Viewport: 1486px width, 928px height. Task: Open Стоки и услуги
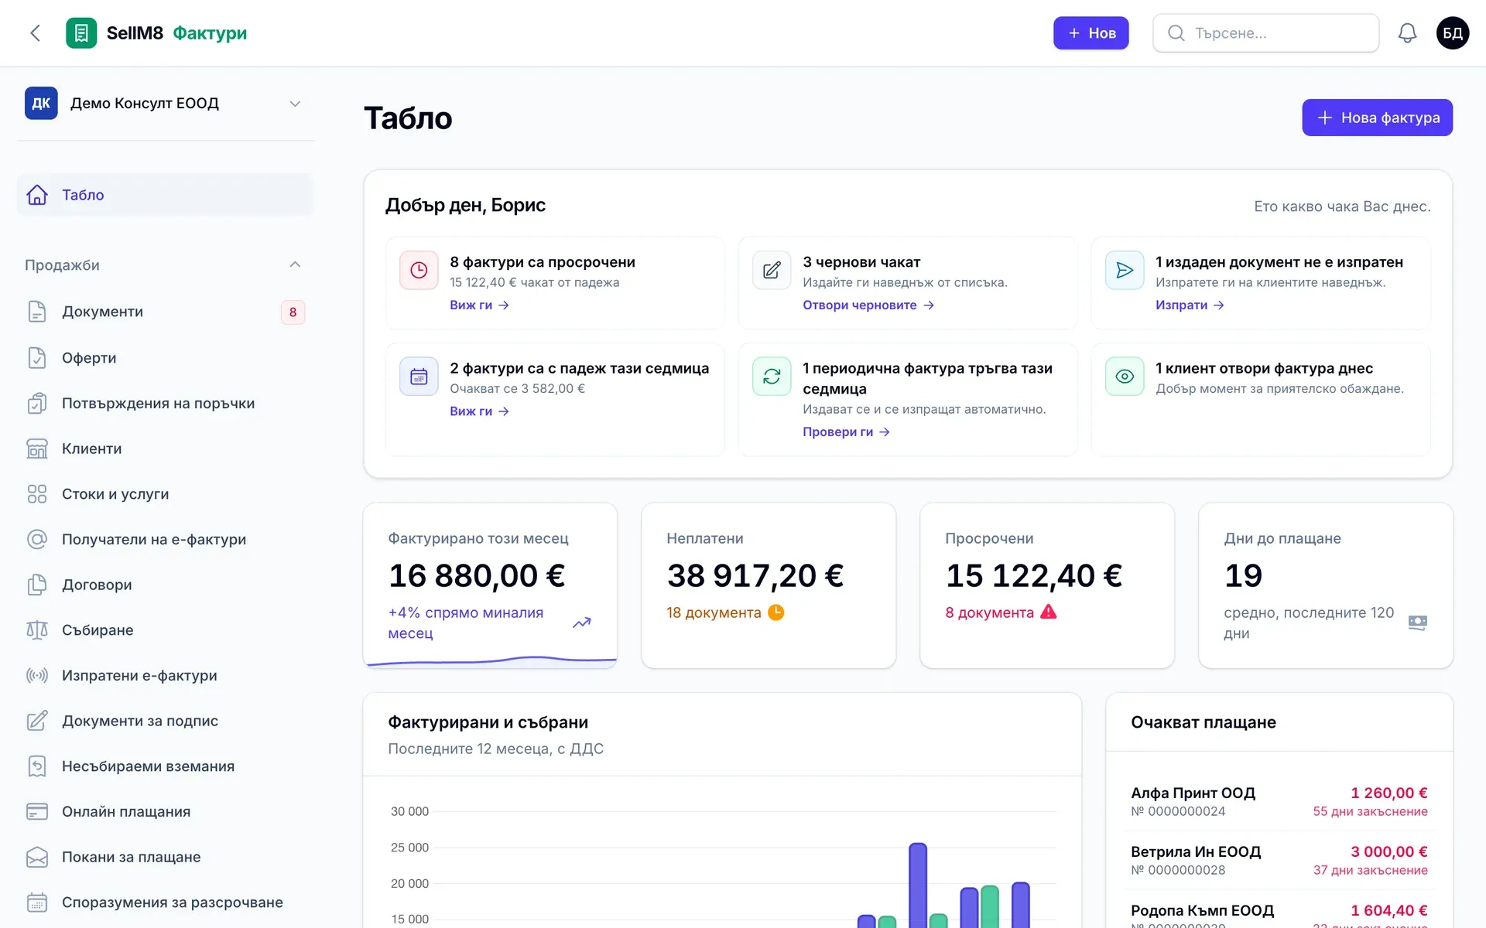pyautogui.click(x=165, y=494)
